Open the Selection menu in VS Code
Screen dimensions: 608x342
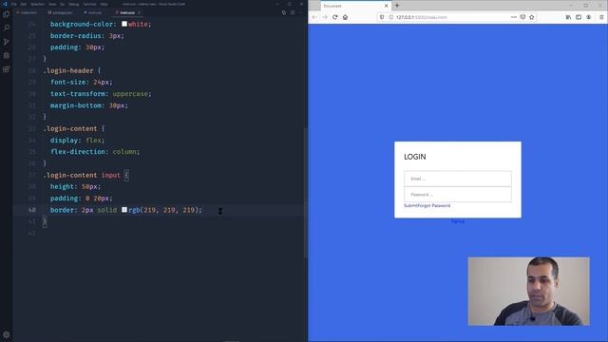[x=37, y=4]
